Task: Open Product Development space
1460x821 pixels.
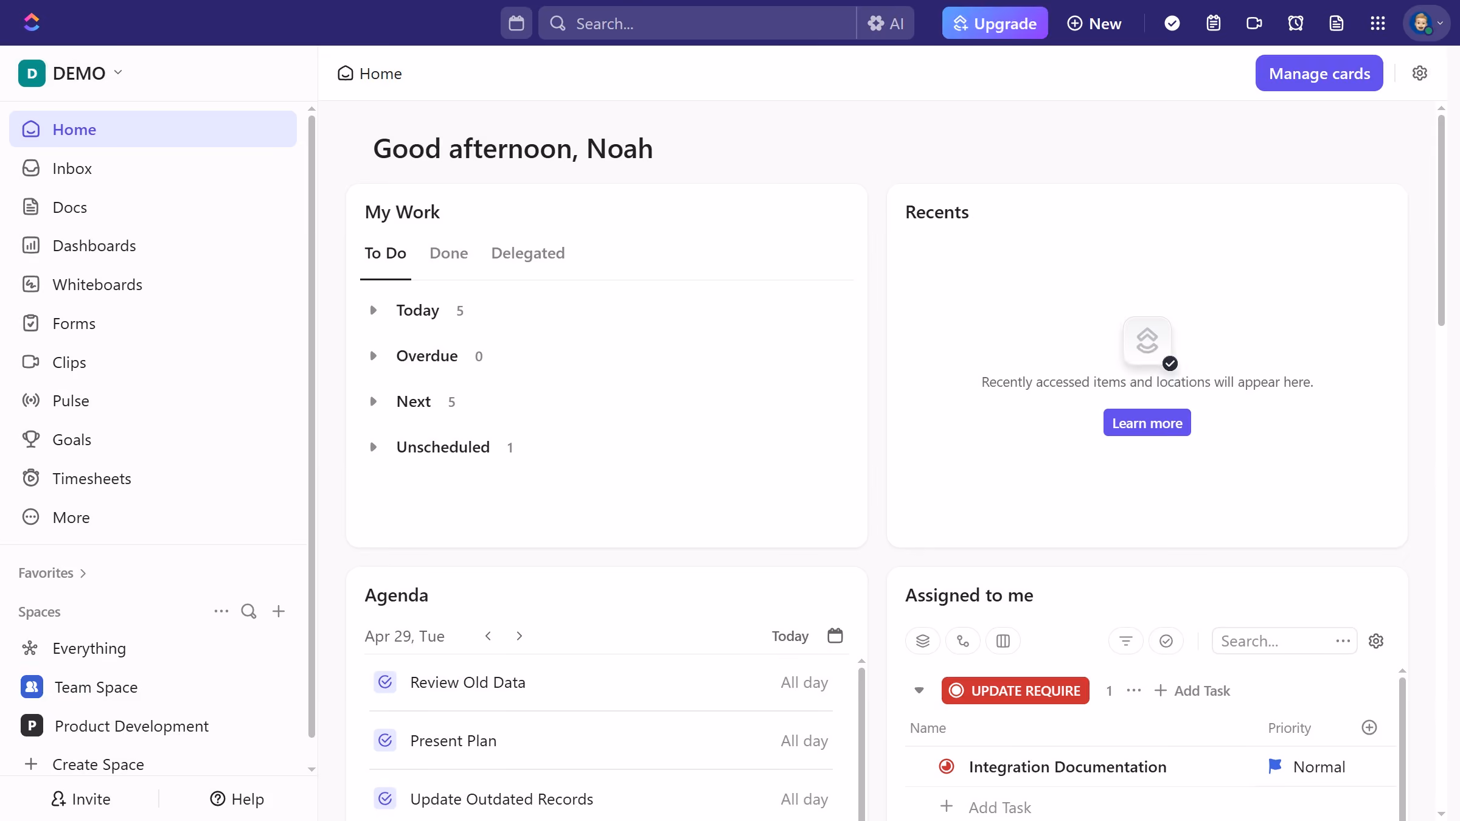Action: [153, 726]
